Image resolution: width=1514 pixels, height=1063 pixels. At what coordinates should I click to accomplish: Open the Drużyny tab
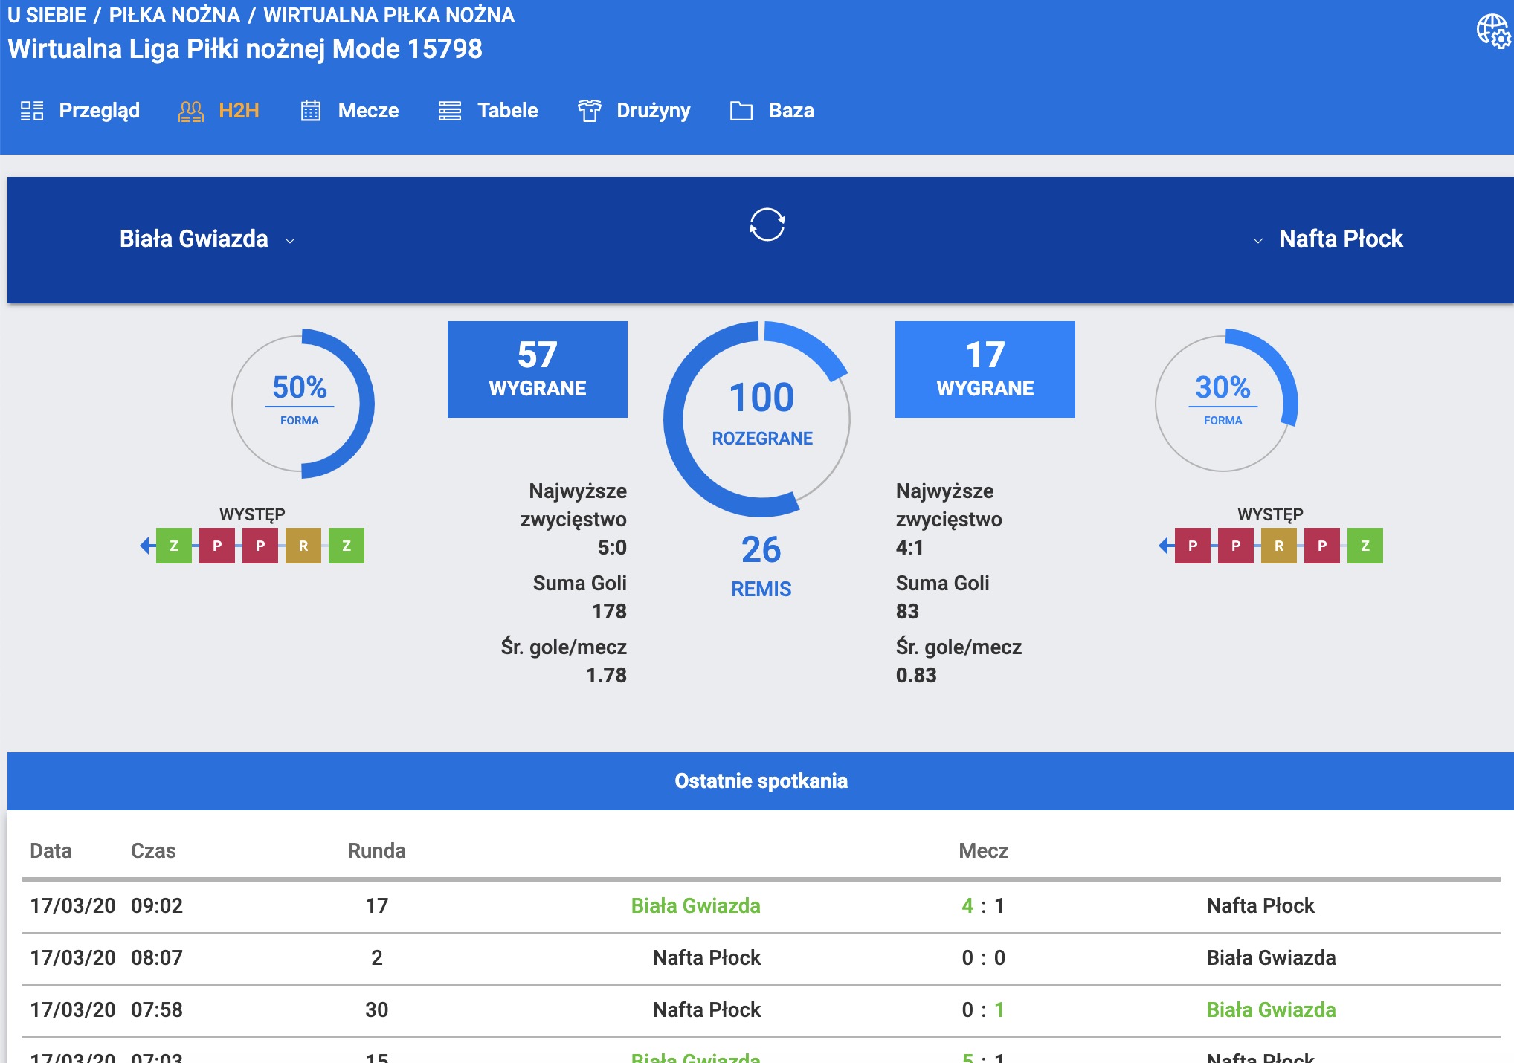(x=653, y=111)
